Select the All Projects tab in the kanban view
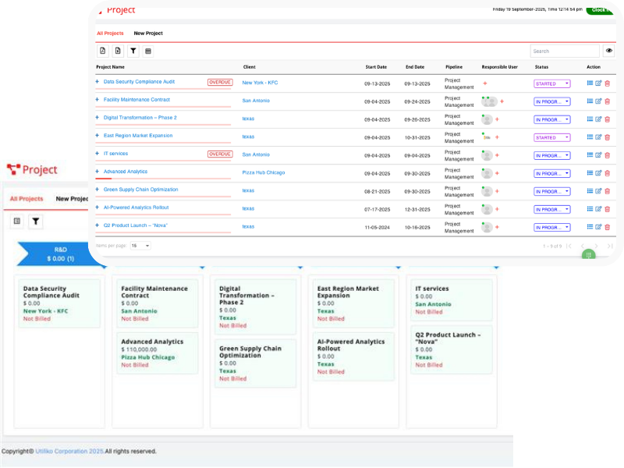Image resolution: width=624 pixels, height=468 pixels. tap(27, 199)
